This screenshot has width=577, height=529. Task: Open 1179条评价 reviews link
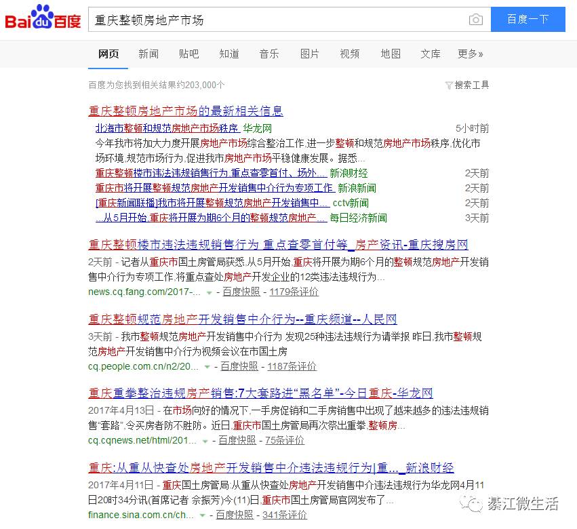pos(294,292)
